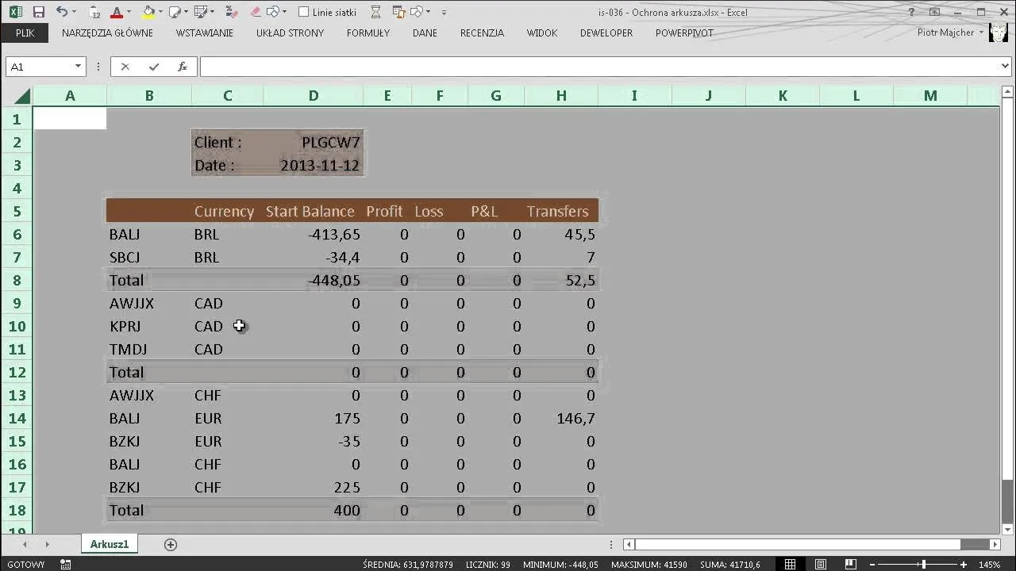The width and height of the screenshot is (1016, 571).
Task: Apply the red font color icon
Action: tap(117, 12)
